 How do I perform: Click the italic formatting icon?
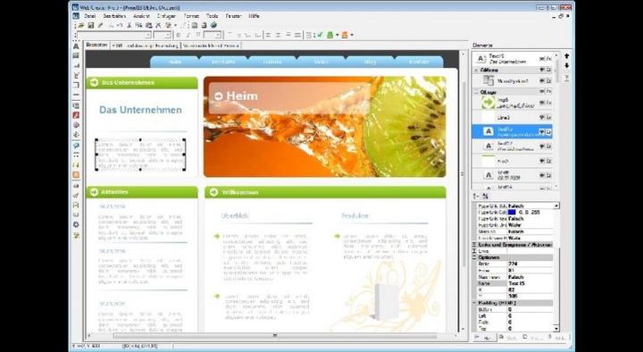pyautogui.click(x=188, y=35)
